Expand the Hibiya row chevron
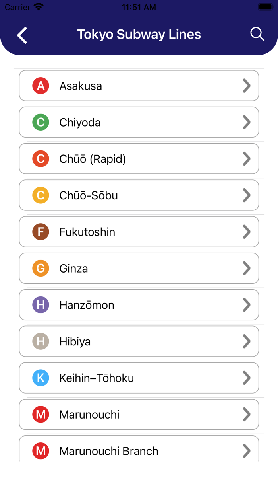 point(247,341)
